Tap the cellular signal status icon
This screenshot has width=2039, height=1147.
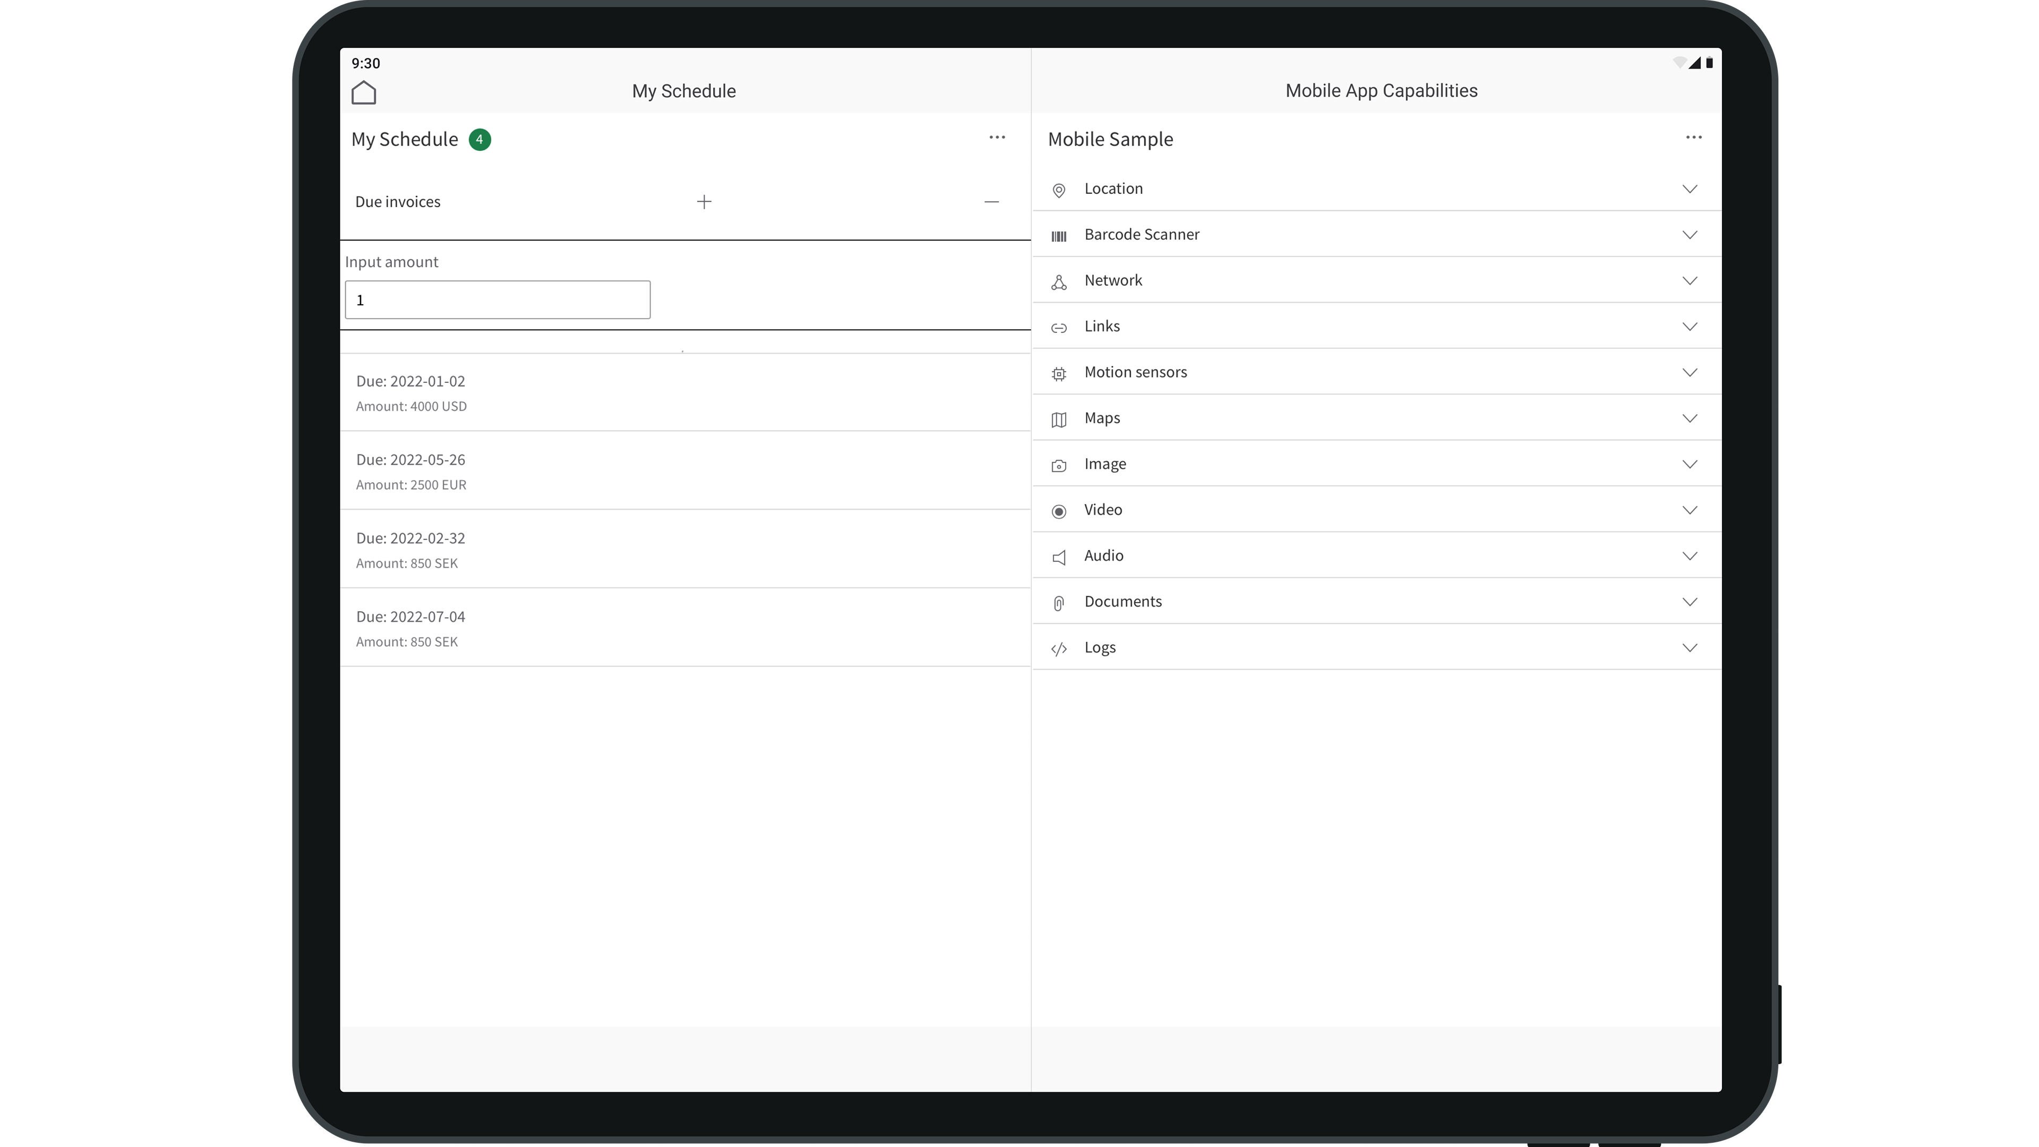coord(1695,63)
